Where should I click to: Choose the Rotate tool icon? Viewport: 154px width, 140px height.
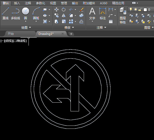pos(64,9)
